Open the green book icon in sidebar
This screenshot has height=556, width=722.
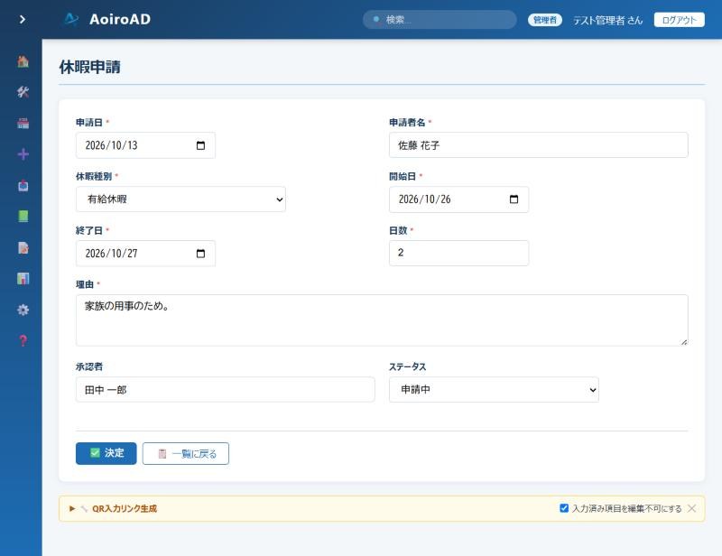pyautogui.click(x=23, y=217)
